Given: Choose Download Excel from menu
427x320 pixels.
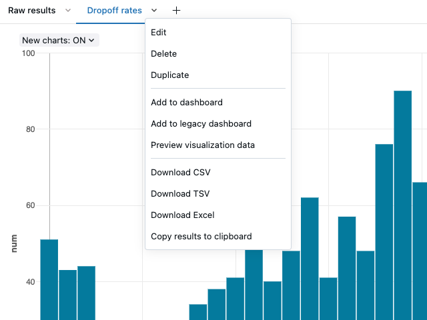Looking at the screenshot, I should [182, 215].
